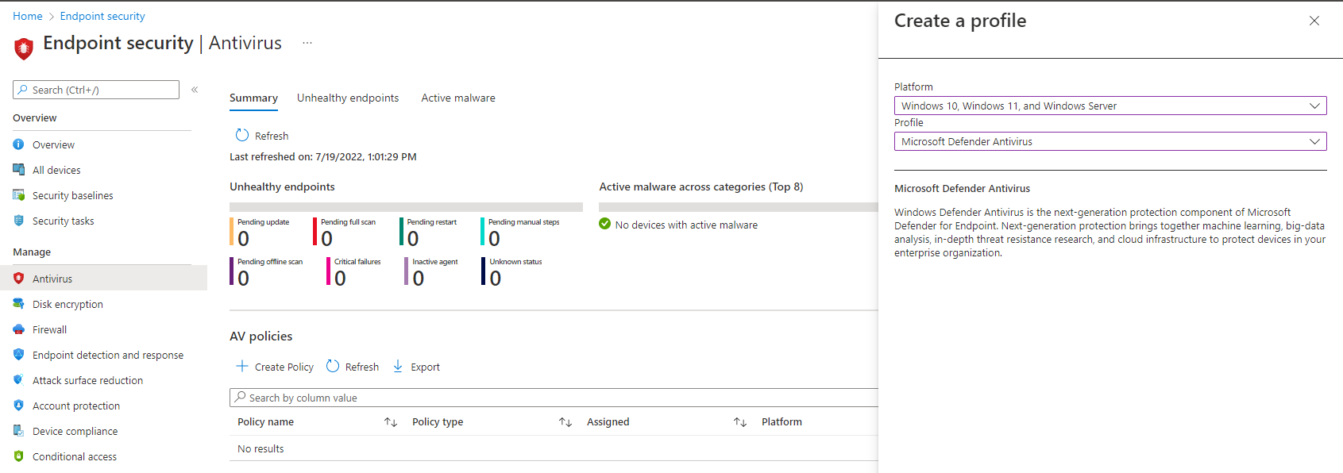The height and width of the screenshot is (473, 1343).
Task: Open the ellipsis more options menu
Action: (x=307, y=43)
